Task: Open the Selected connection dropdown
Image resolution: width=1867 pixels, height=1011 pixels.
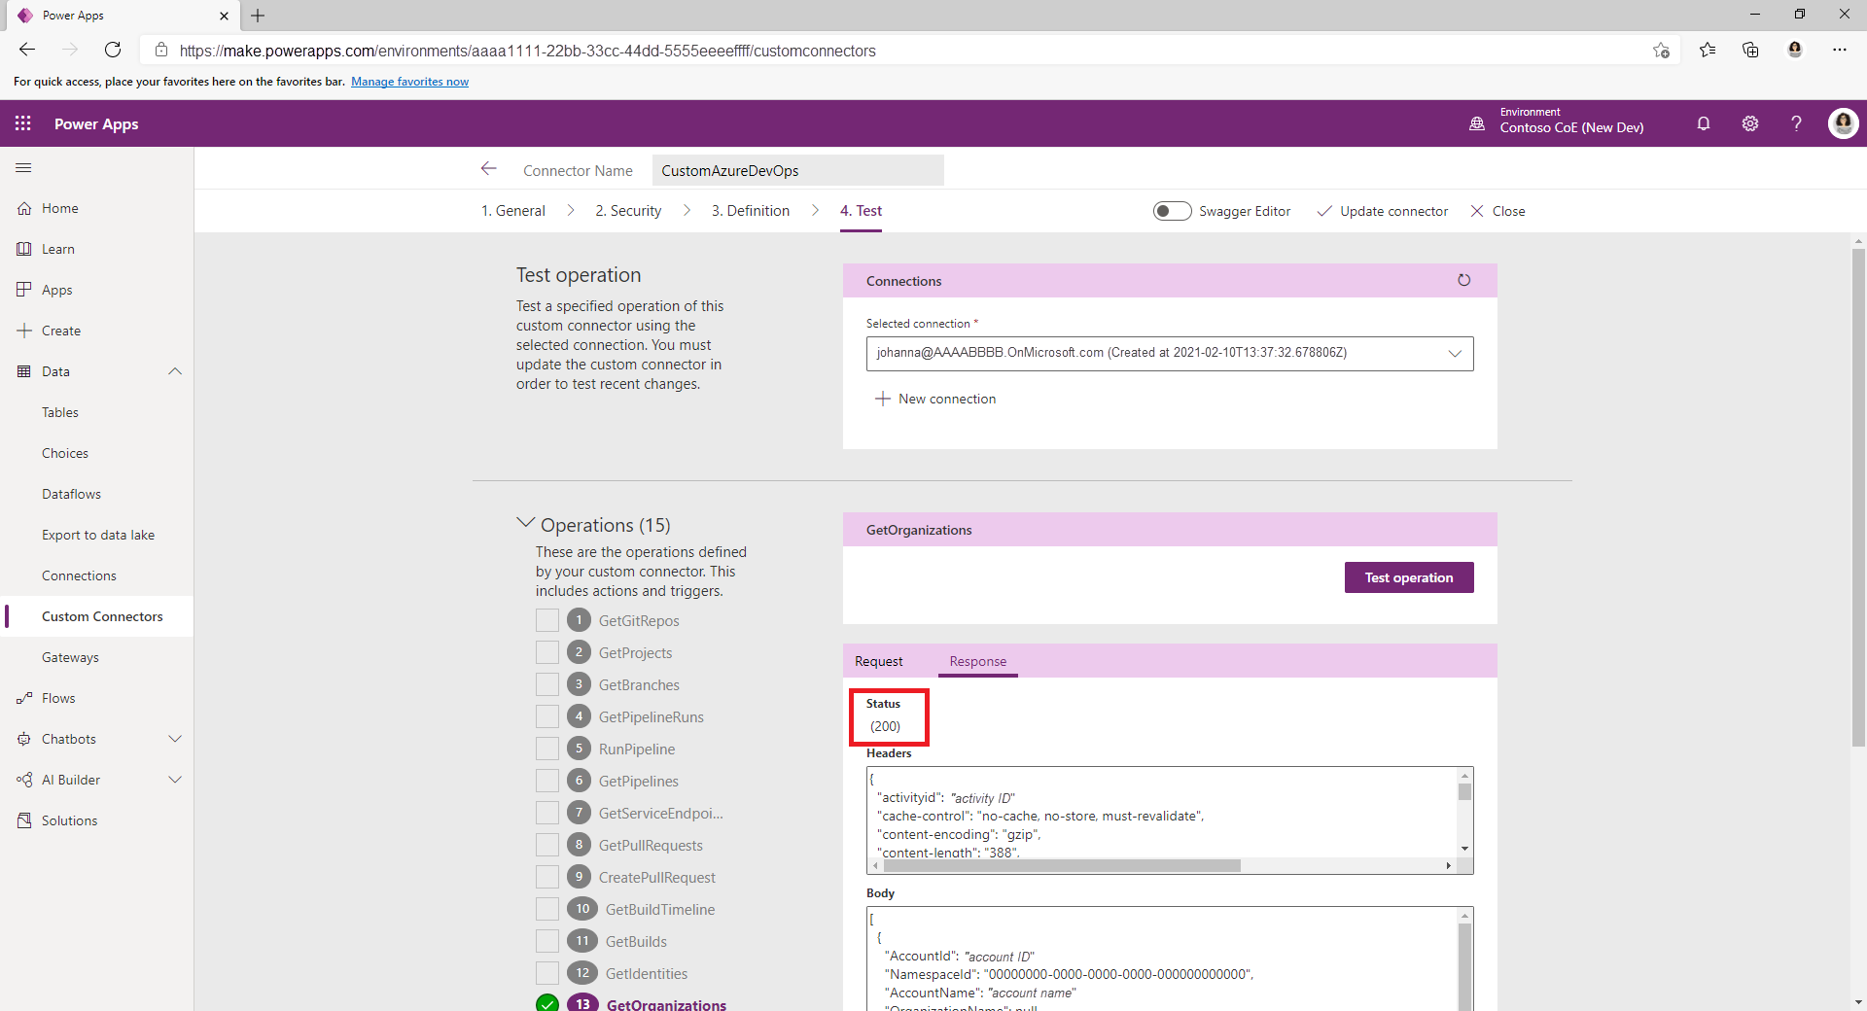Action: click(x=1454, y=353)
